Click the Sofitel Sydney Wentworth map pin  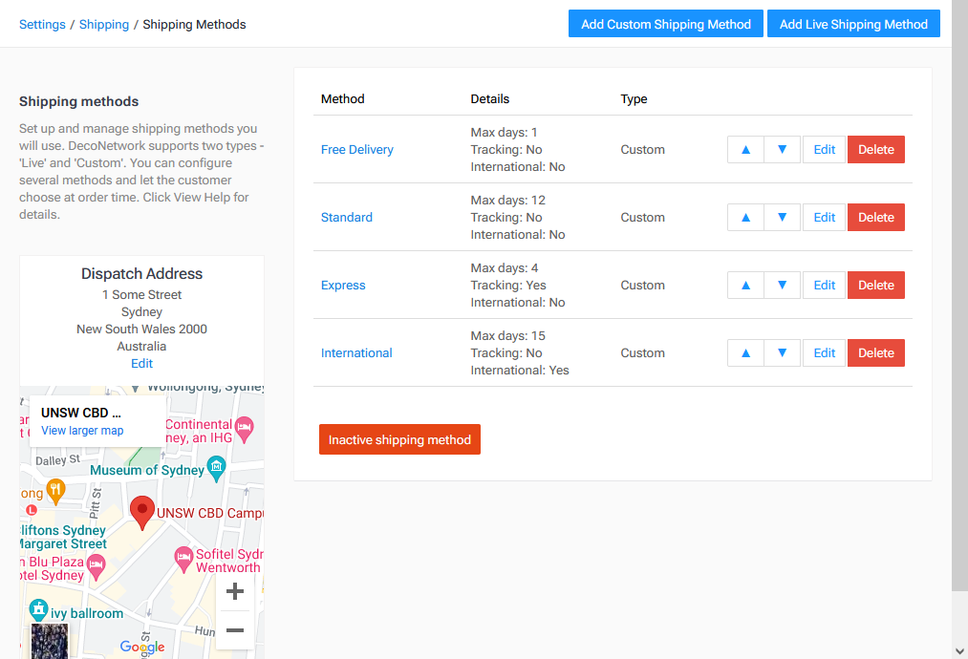point(183,558)
